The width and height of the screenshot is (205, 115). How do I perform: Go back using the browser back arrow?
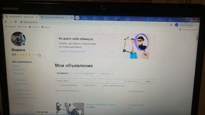coord(6,22)
